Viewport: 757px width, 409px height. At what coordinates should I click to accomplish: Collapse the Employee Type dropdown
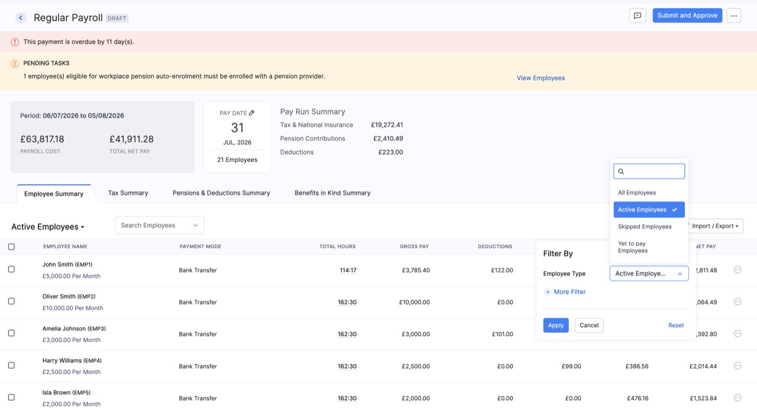(649, 273)
